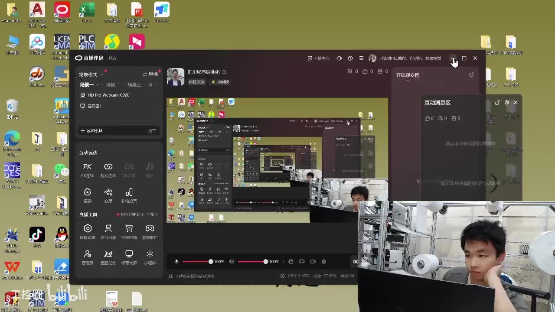This screenshot has width=555, height=312.
Task: Select the 场景一 scene tab
Action: tap(87, 84)
